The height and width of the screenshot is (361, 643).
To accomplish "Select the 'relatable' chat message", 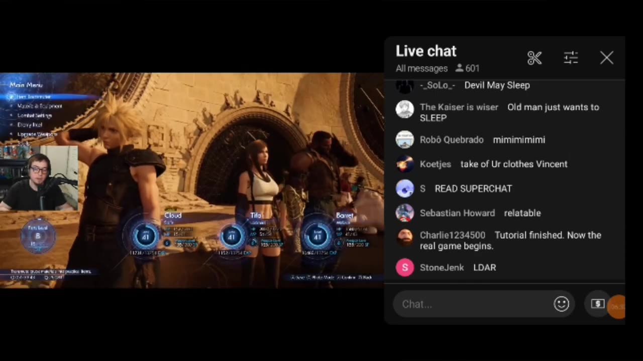I will tap(522, 213).
